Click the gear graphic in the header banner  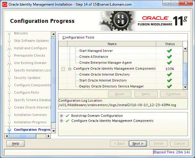tap(117, 21)
